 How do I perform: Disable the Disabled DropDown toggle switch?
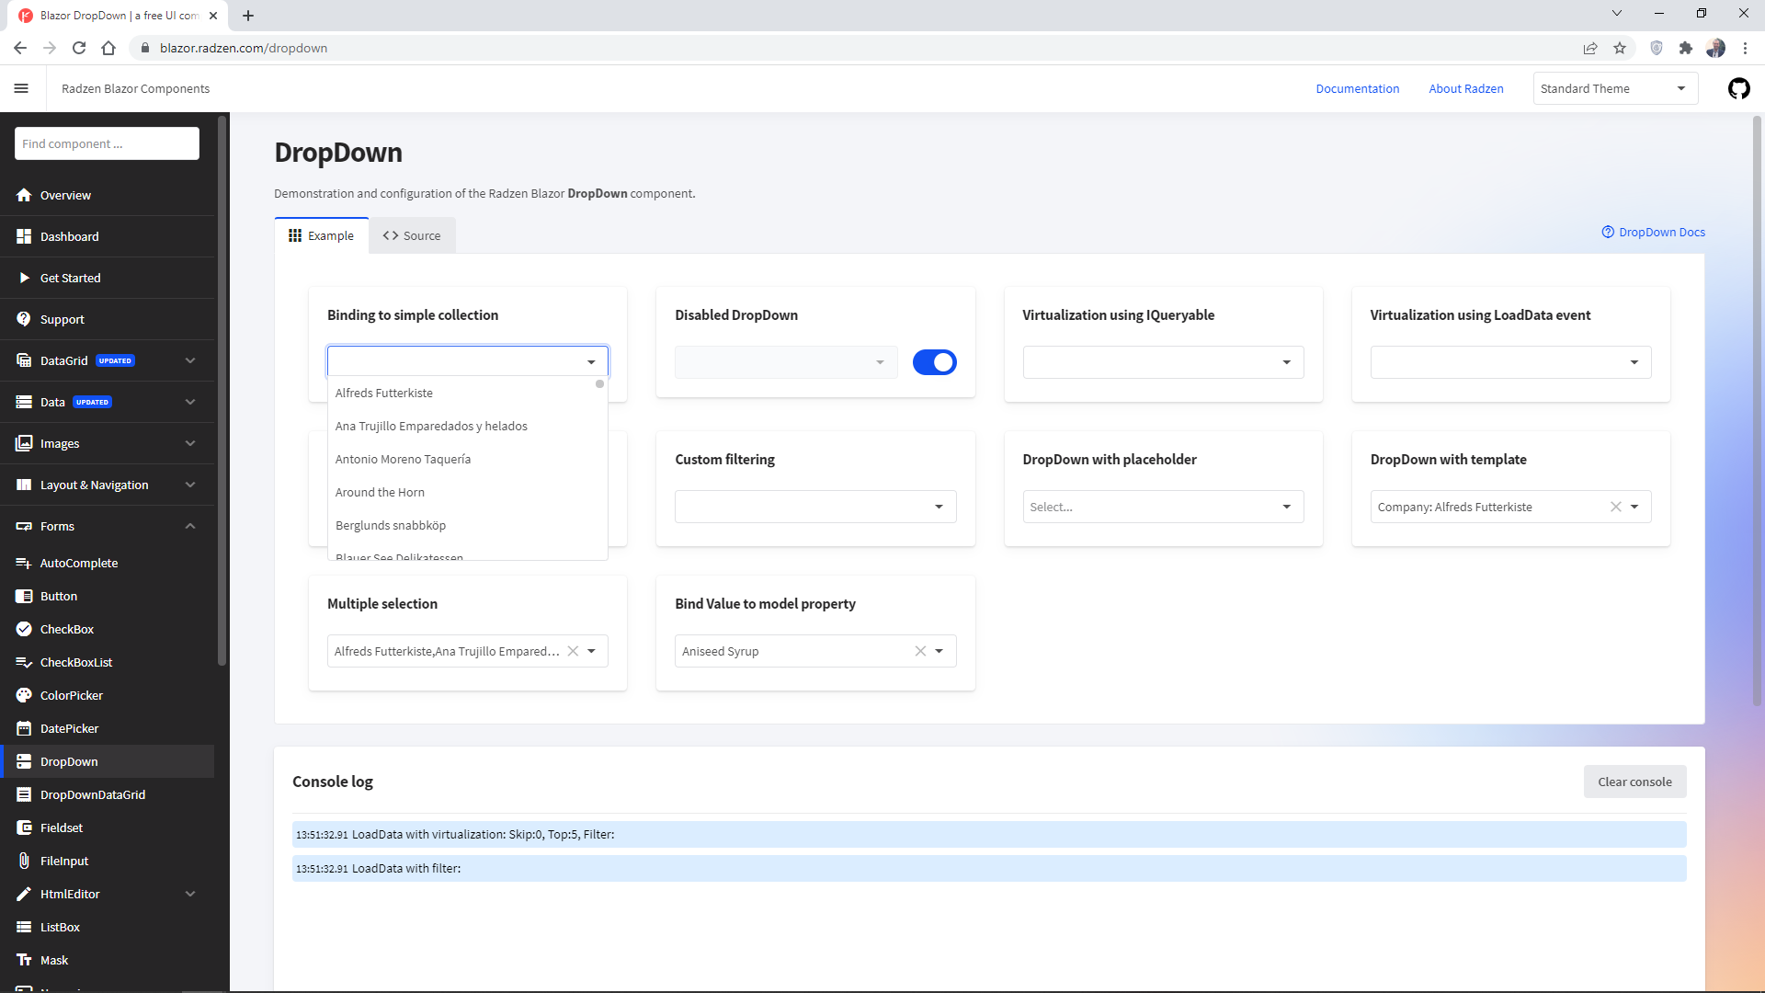click(935, 362)
